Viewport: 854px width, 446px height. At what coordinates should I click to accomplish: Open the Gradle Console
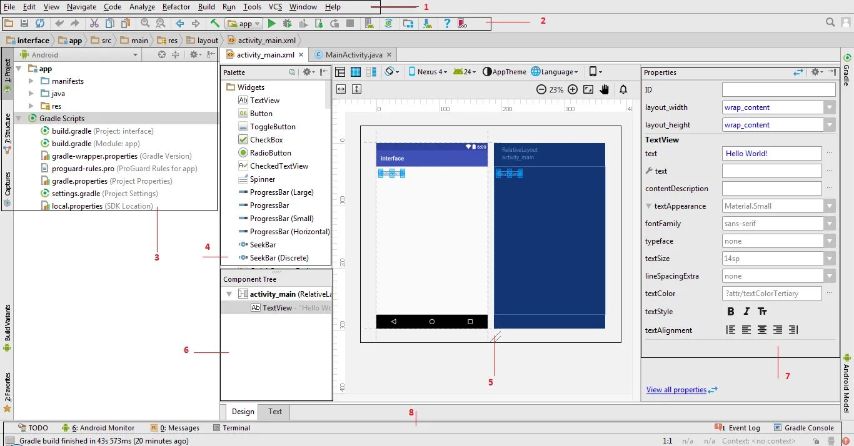point(804,428)
